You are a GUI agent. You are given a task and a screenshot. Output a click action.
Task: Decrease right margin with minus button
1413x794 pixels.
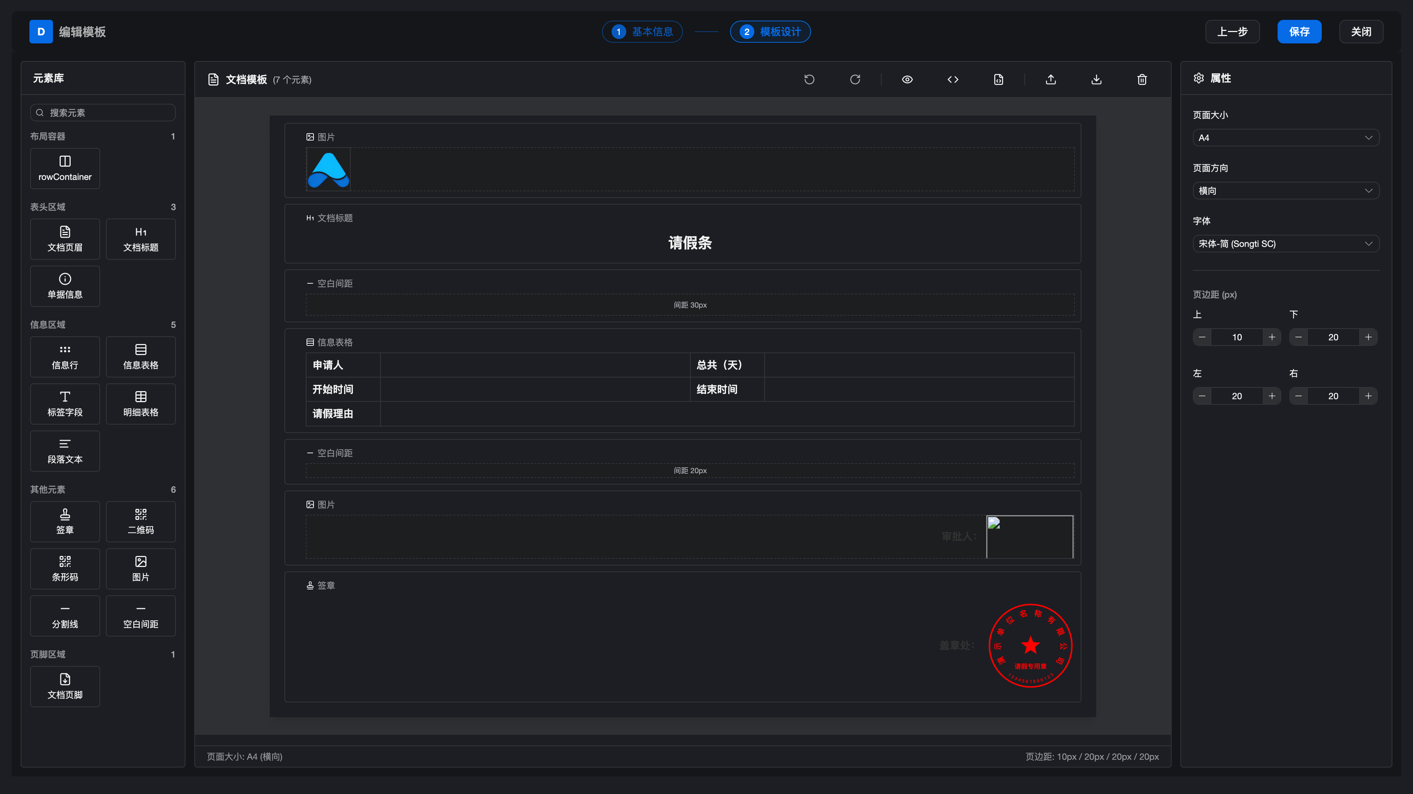pos(1298,396)
